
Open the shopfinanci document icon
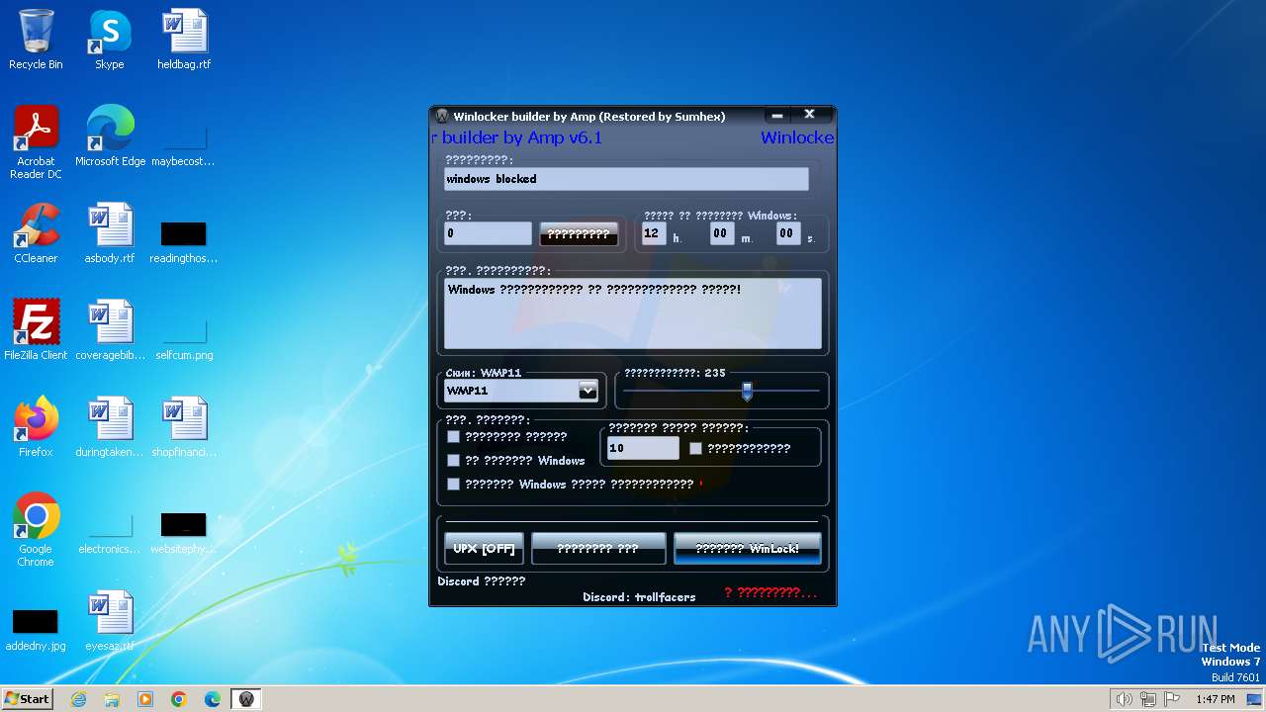(184, 427)
